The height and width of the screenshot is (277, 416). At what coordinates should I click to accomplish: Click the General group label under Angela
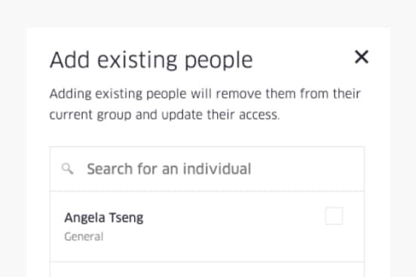point(84,236)
